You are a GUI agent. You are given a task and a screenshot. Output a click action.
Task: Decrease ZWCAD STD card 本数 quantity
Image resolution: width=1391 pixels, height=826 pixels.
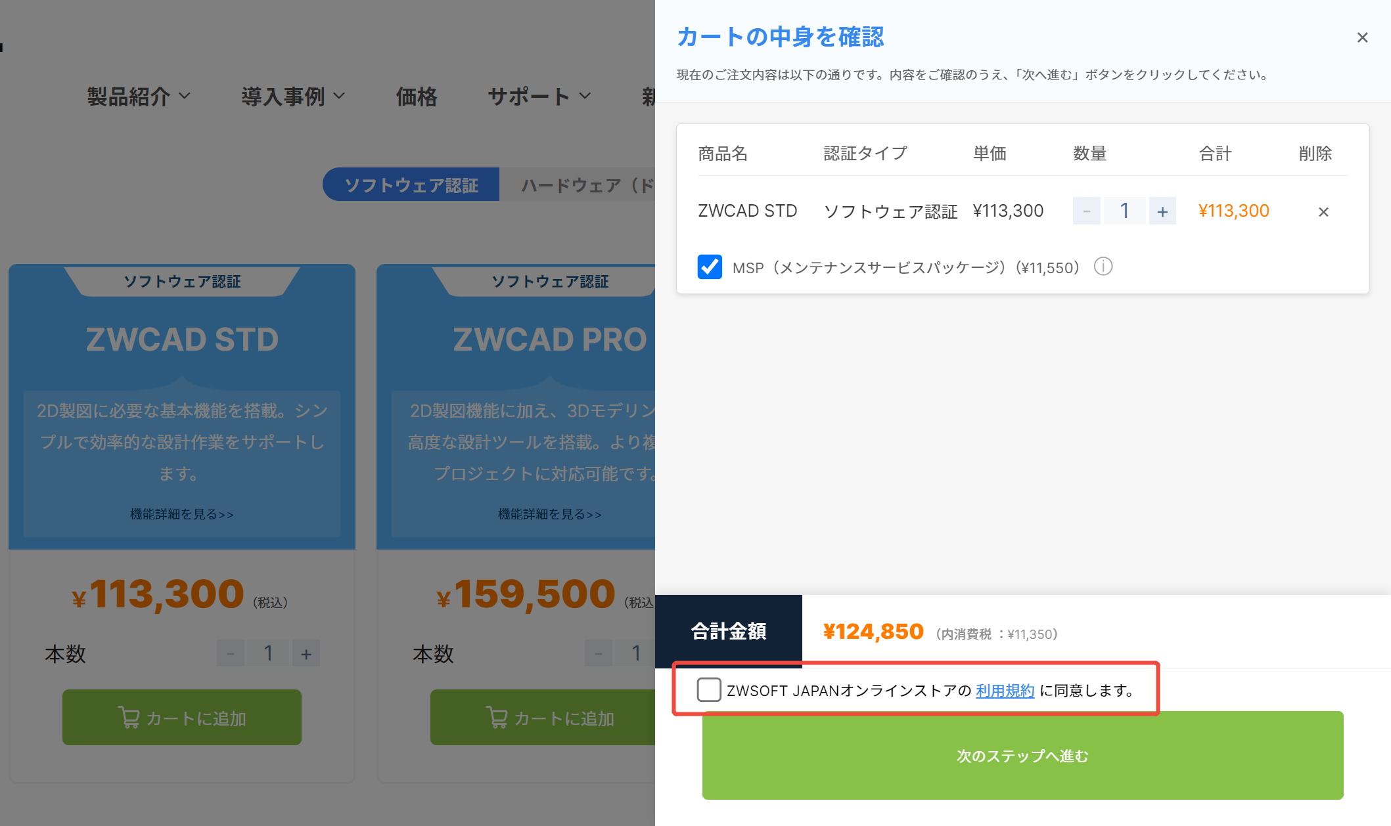231,653
